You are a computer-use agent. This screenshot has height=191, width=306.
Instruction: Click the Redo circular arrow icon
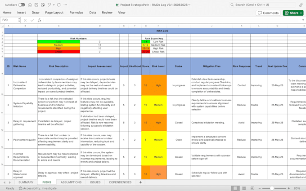[59, 4]
